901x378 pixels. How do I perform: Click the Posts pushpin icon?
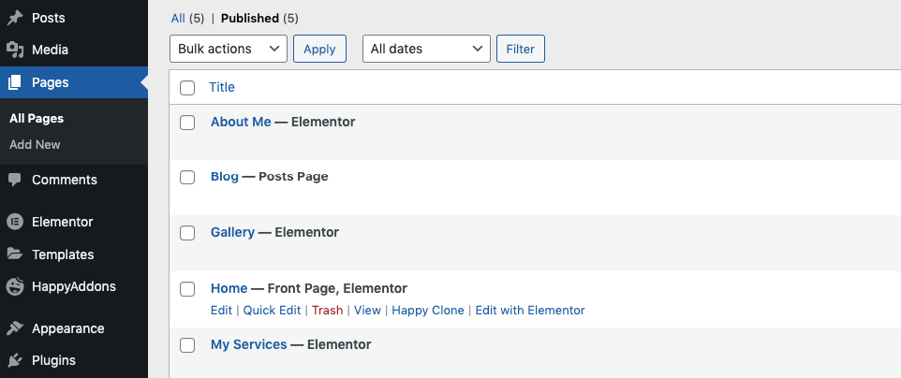(x=15, y=18)
